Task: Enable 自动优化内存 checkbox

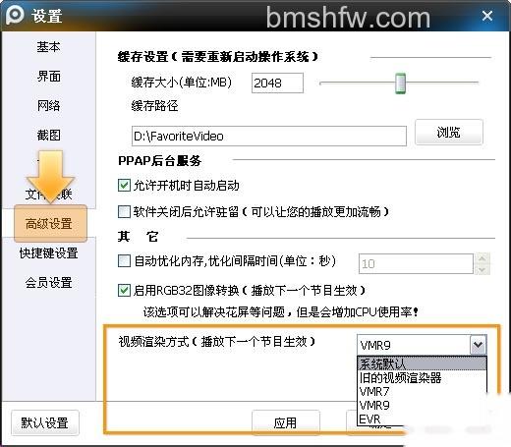Action: 124,261
